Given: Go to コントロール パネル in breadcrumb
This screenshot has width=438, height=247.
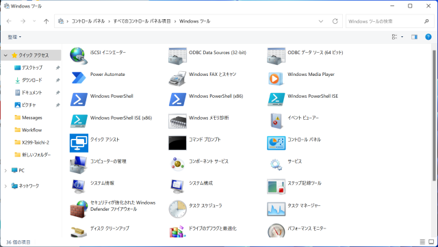Looking at the screenshot, I should pos(88,21).
